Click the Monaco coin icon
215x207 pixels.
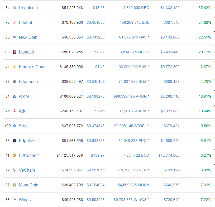click(x=15, y=52)
